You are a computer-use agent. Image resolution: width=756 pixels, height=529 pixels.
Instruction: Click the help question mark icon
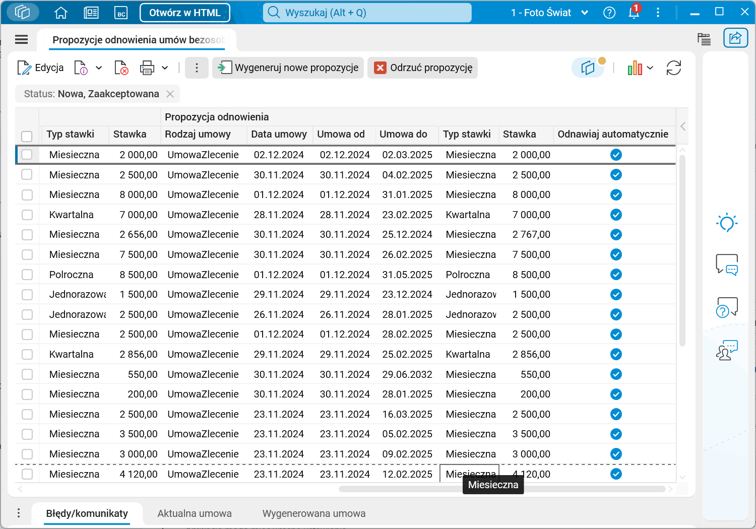pyautogui.click(x=609, y=13)
